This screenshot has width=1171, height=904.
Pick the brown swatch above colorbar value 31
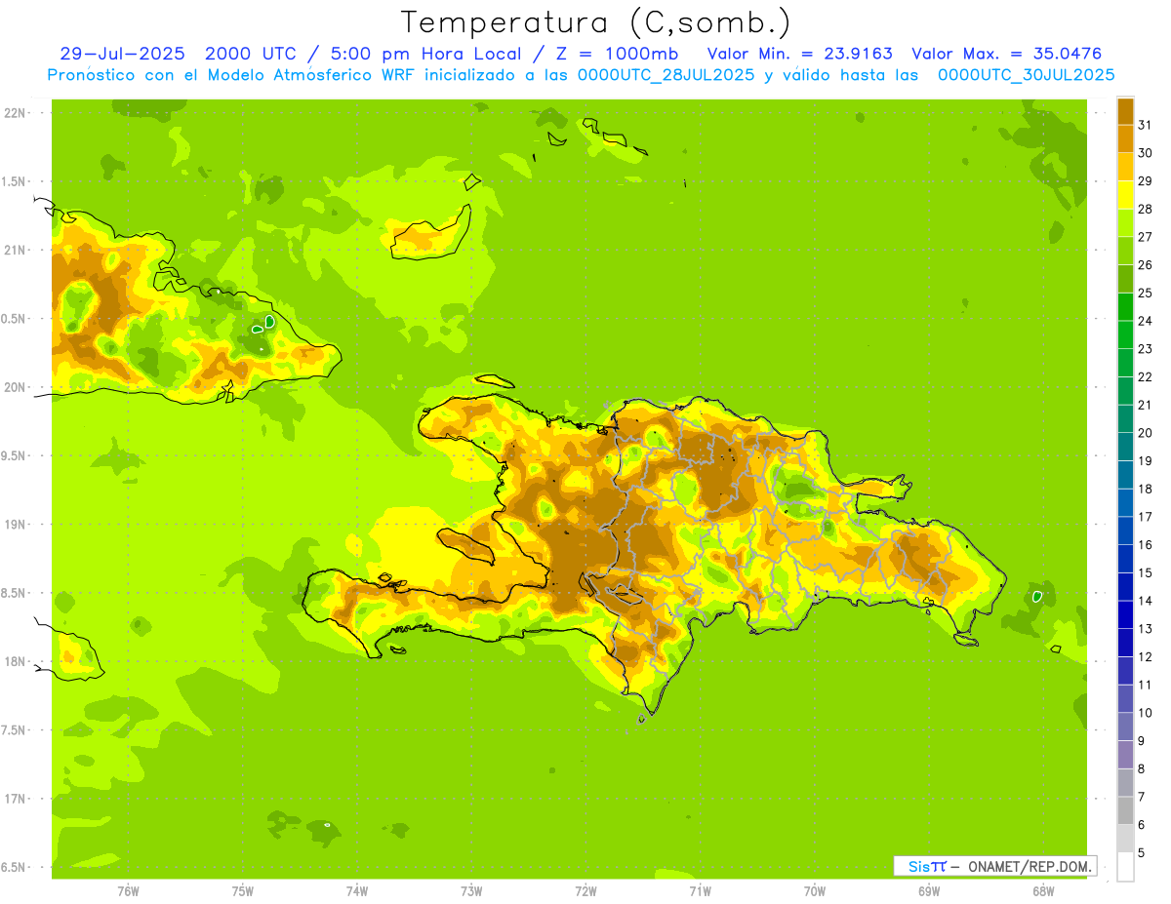click(x=1125, y=111)
